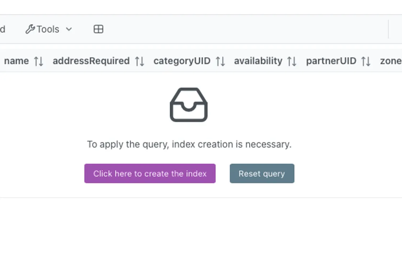Click the table grid layout icon
The width and height of the screenshot is (402, 274).
[x=98, y=29]
